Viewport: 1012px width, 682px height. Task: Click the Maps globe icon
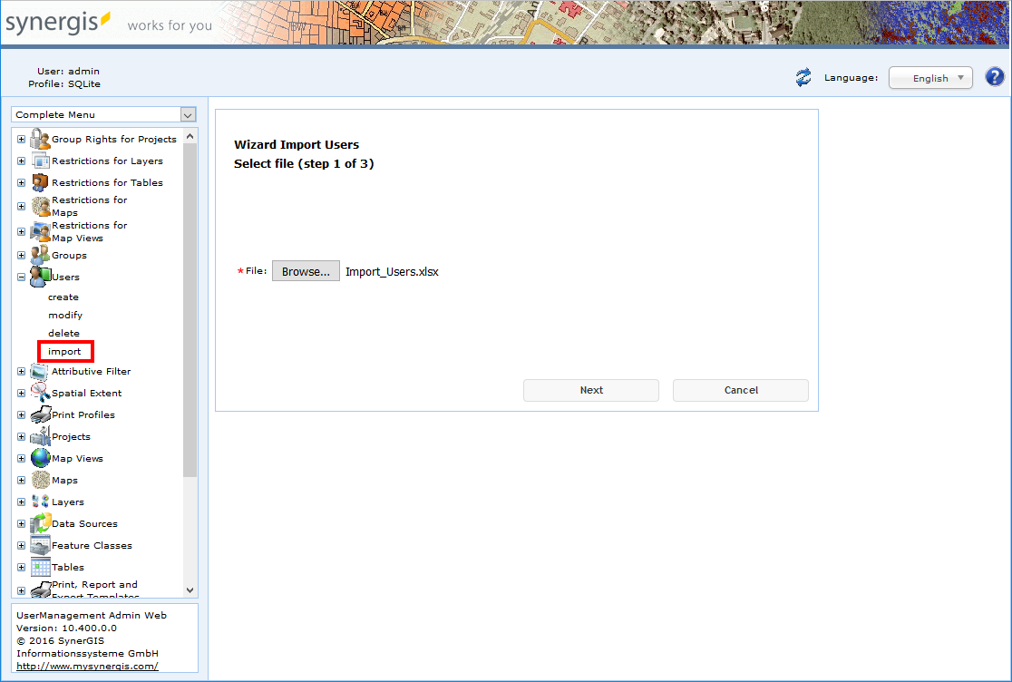tap(37, 480)
